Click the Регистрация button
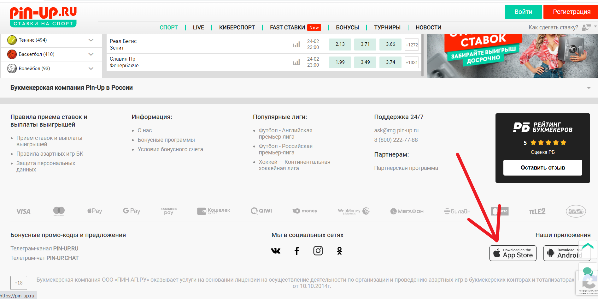The width and height of the screenshot is (598, 299). [x=572, y=12]
